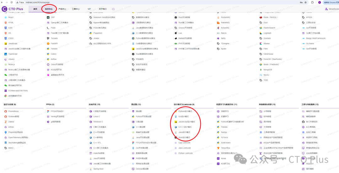The width and height of the screenshot is (339, 173).
Task: Click the Tensorflow icon
Action: pos(218,148)
